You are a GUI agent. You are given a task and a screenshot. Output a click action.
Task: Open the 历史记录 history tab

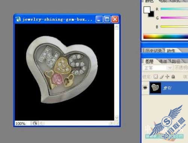pyautogui.click(x=153, y=51)
